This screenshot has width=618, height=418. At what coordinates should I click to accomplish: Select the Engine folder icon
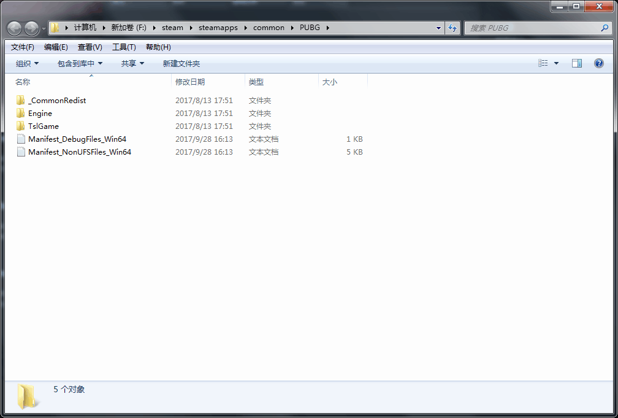tap(20, 114)
